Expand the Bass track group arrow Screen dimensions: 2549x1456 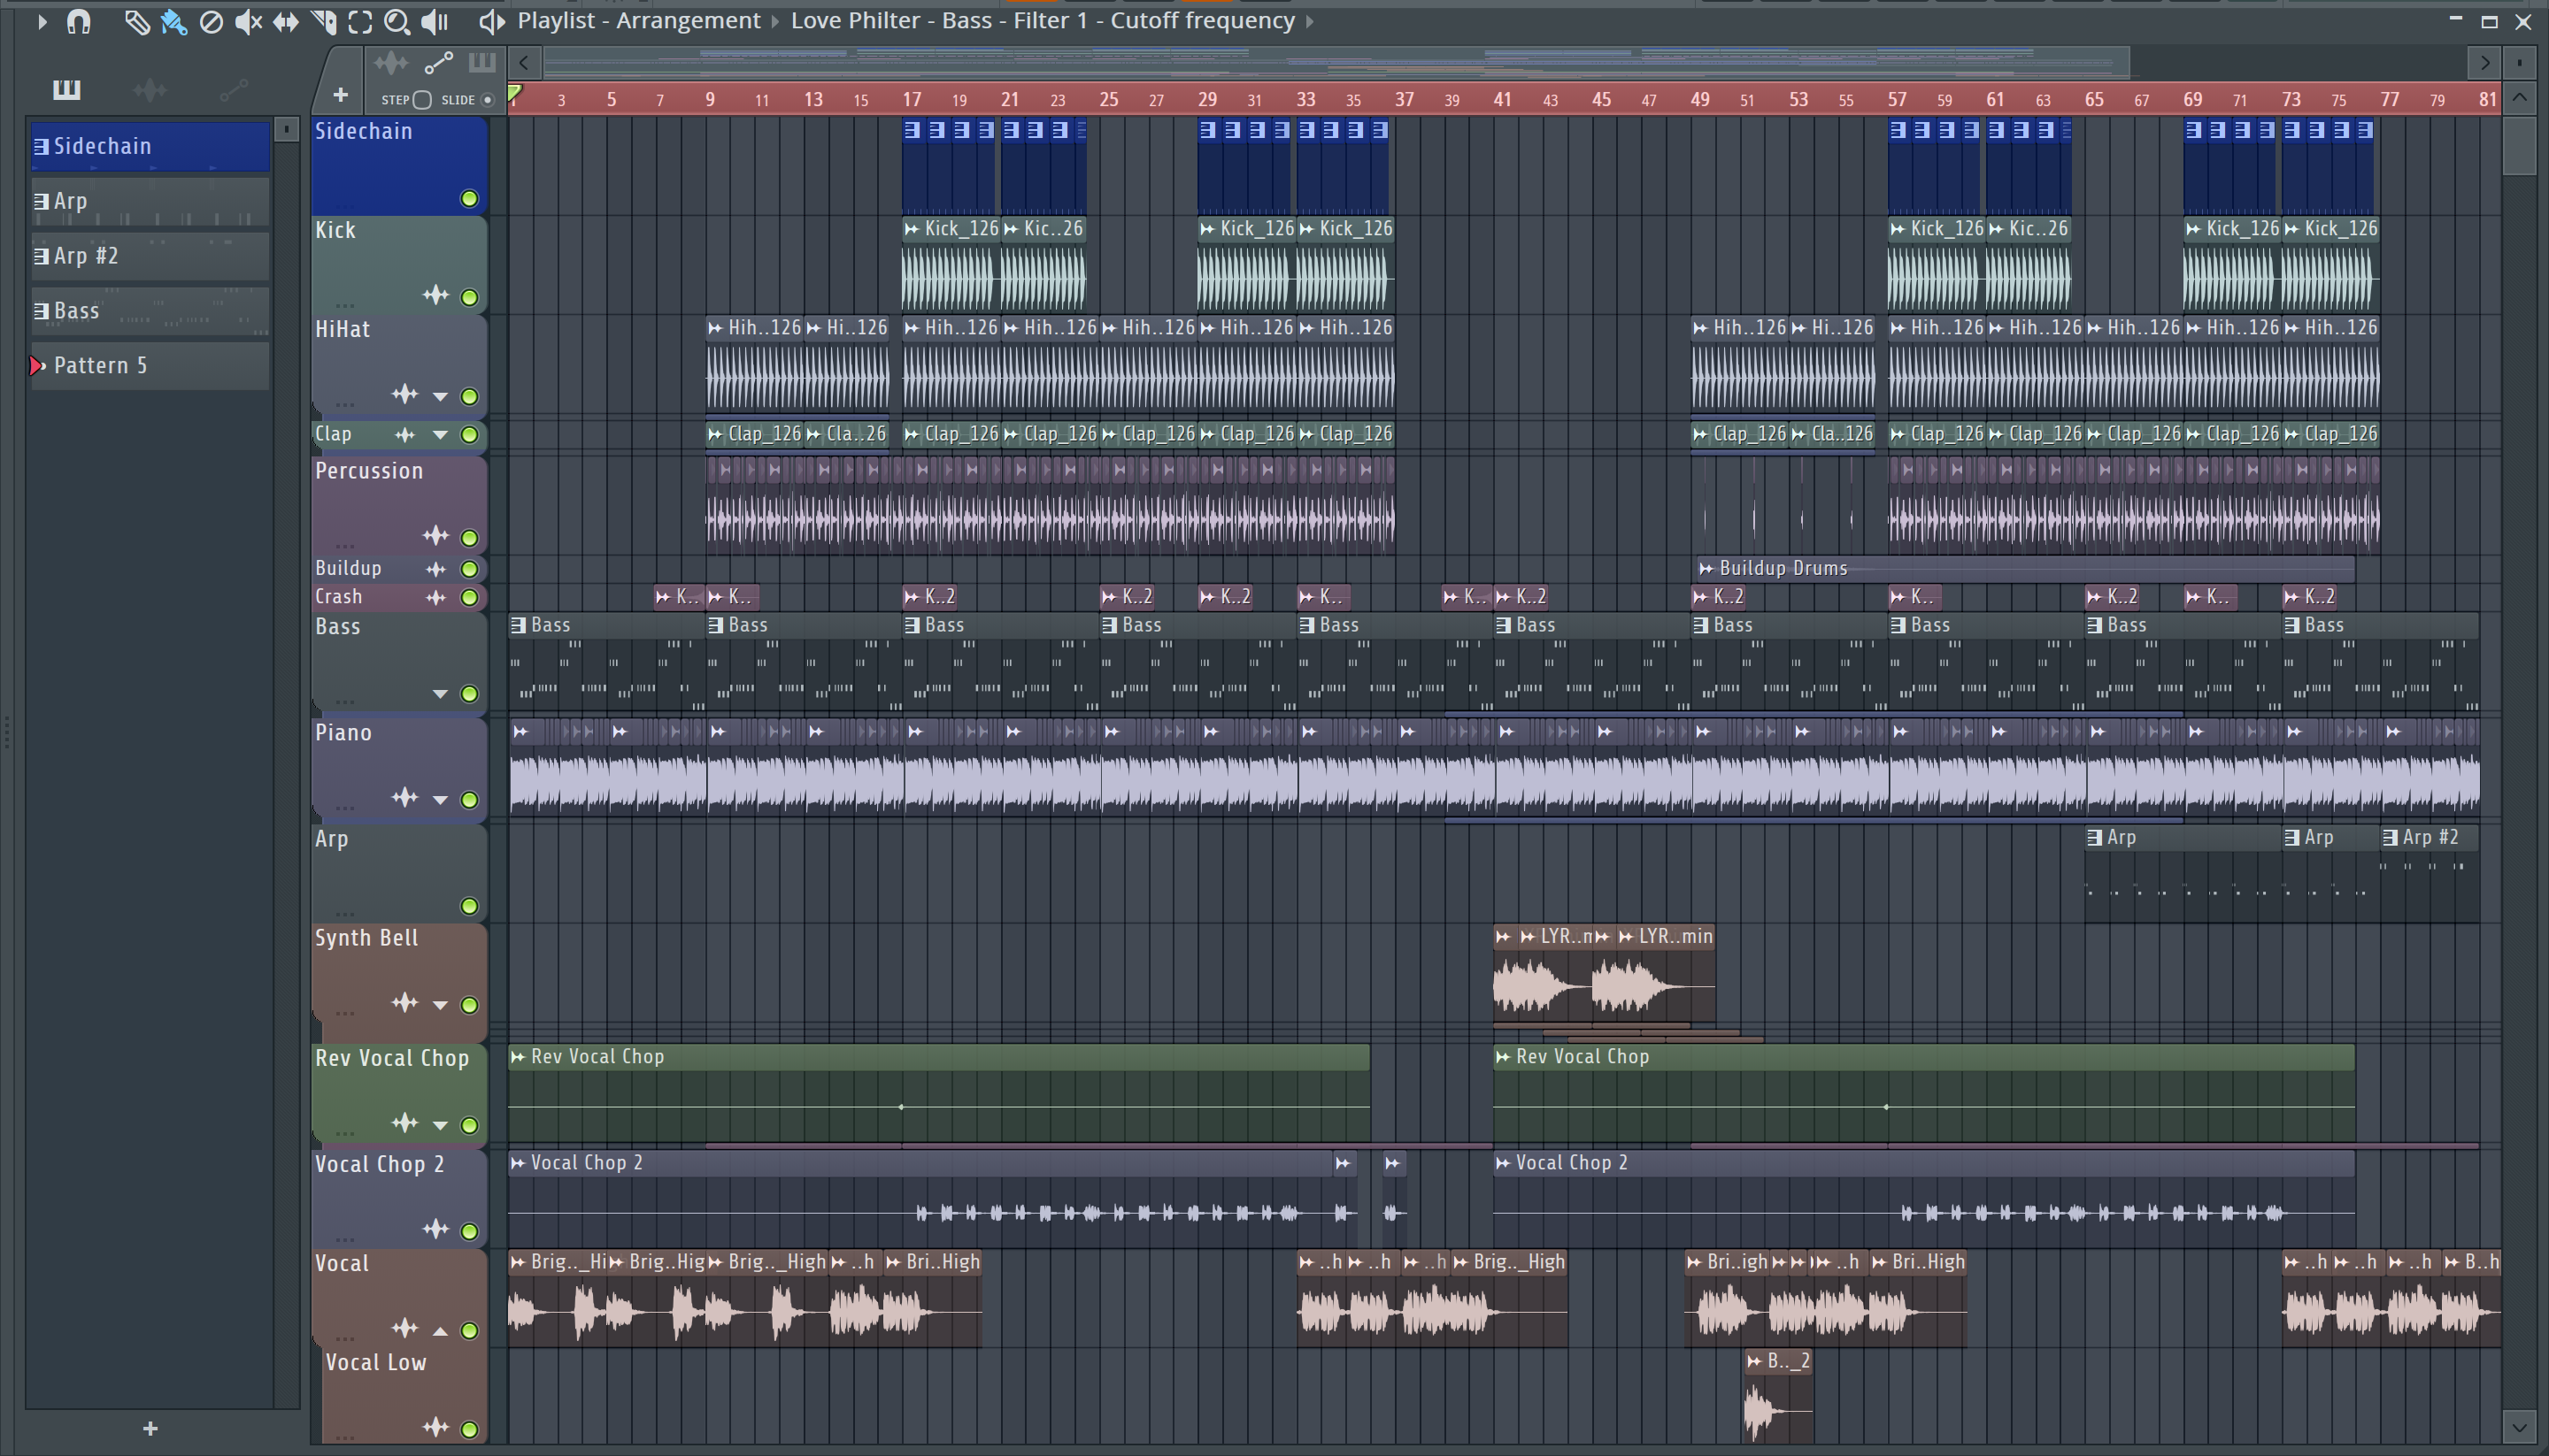point(440,694)
